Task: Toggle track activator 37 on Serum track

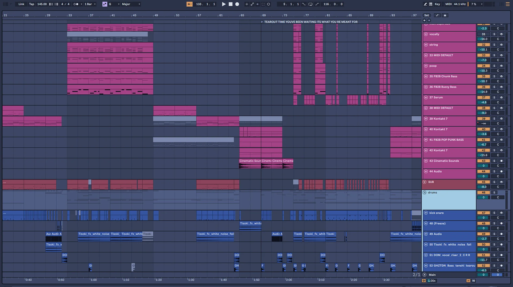Action: [x=484, y=97]
